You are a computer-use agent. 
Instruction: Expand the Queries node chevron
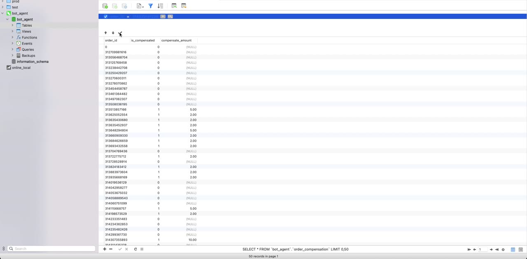pos(12,49)
